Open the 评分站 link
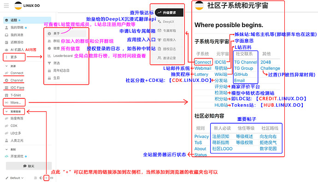 click(221, 86)
